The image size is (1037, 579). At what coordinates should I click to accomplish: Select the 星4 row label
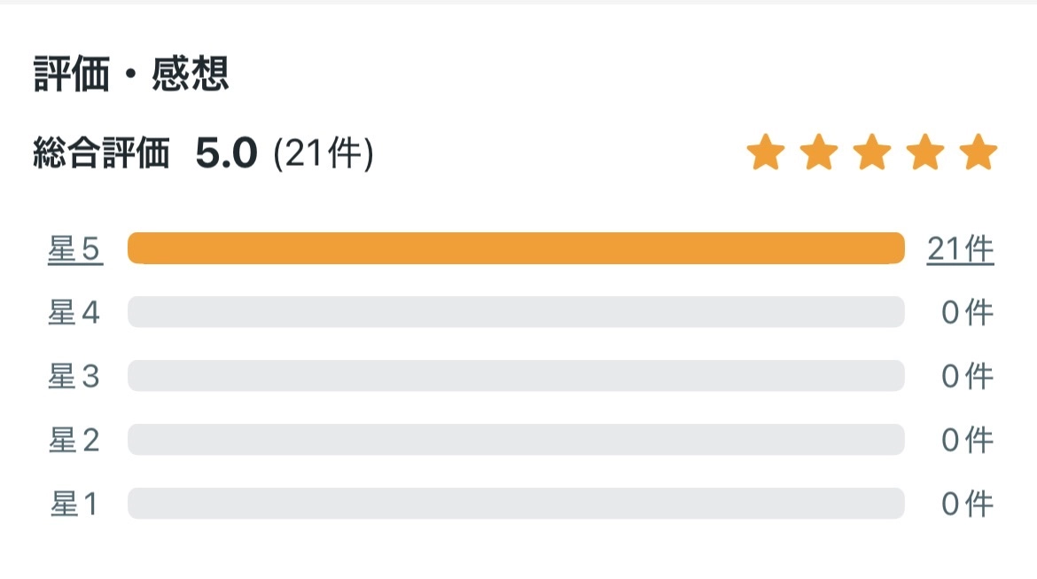tap(74, 313)
